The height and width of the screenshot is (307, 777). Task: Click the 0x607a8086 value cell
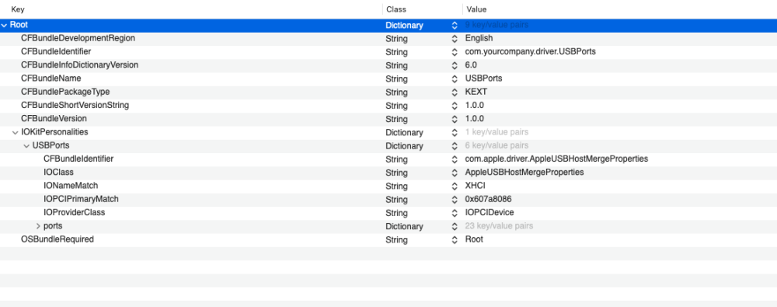pyautogui.click(x=488, y=199)
